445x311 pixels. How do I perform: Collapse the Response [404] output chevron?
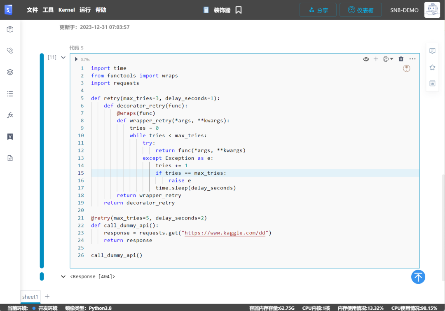point(63,276)
